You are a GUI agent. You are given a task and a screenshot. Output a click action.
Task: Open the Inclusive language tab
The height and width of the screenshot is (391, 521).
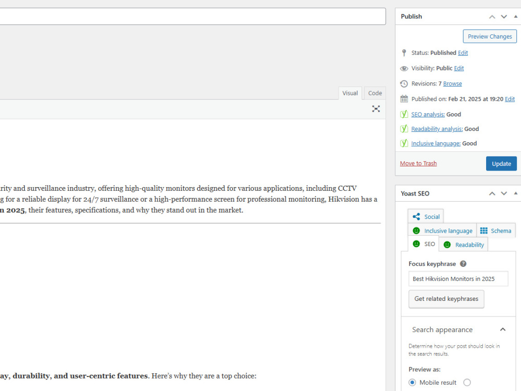(x=442, y=231)
